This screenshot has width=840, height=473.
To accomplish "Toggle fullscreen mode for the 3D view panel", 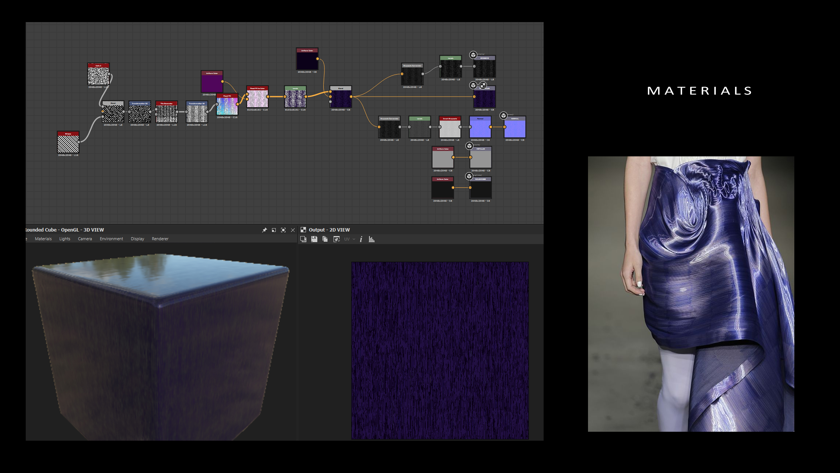I will pyautogui.click(x=283, y=230).
